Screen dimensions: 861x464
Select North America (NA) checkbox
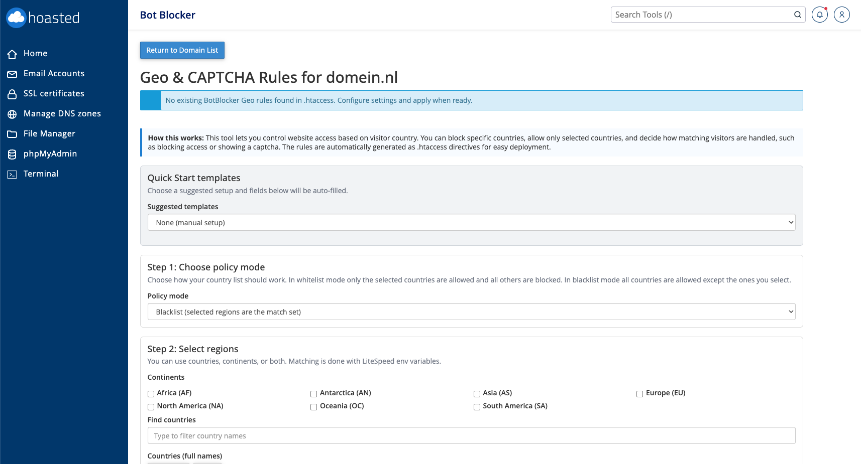pos(151,407)
